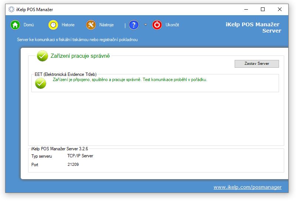The height and width of the screenshot is (201, 296).
Task: Open the Domů toolbar label
Action: pos(29,25)
